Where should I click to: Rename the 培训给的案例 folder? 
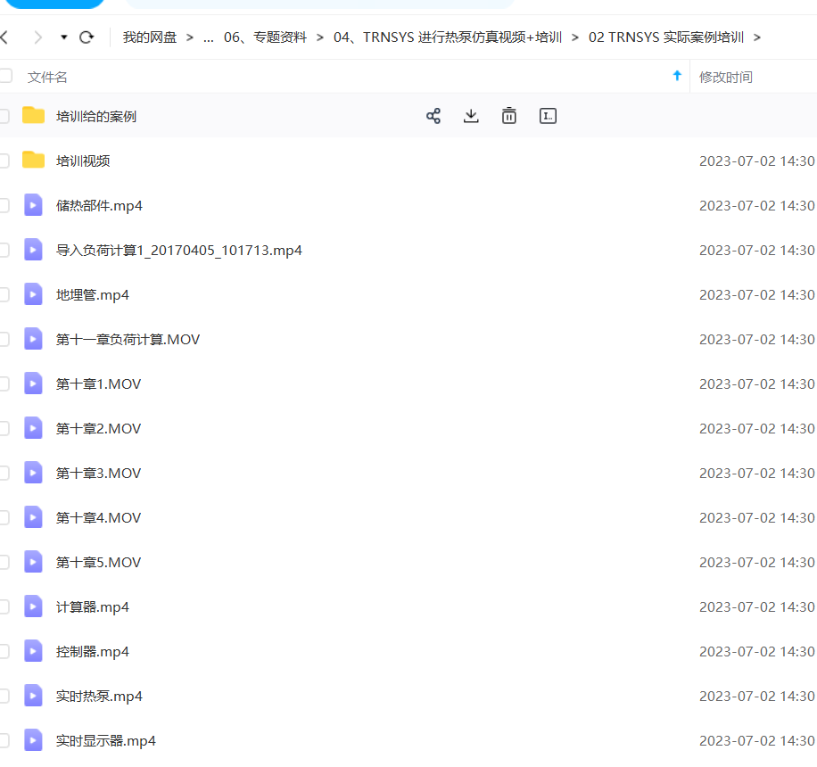[x=548, y=116]
